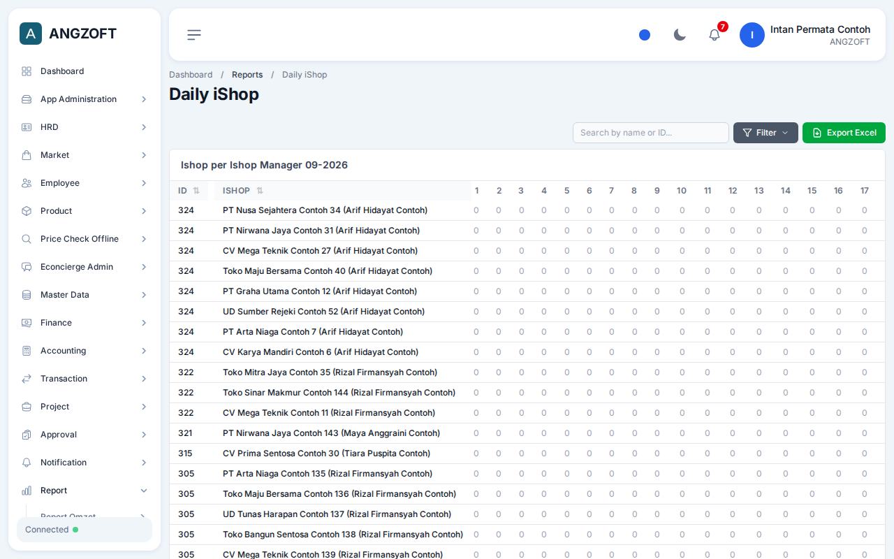Click the ANGZOFT logo icon
The width and height of the screenshot is (894, 559).
[31, 34]
